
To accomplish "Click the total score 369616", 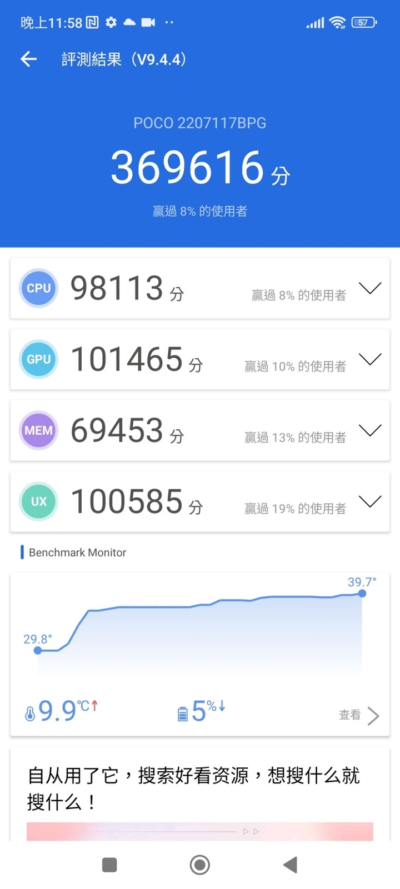I will click(x=187, y=167).
